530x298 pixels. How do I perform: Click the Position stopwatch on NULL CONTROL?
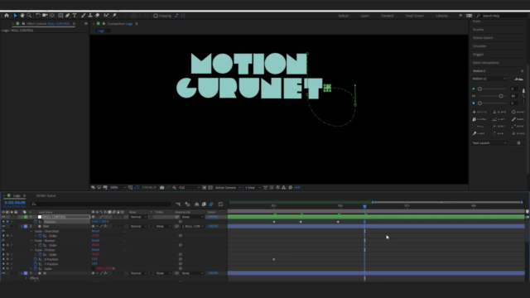click(36, 222)
